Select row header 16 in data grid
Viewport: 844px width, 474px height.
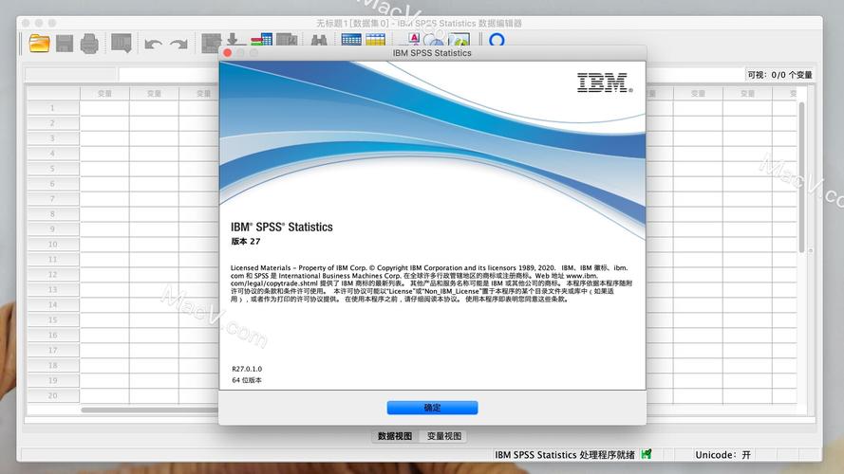click(53, 335)
